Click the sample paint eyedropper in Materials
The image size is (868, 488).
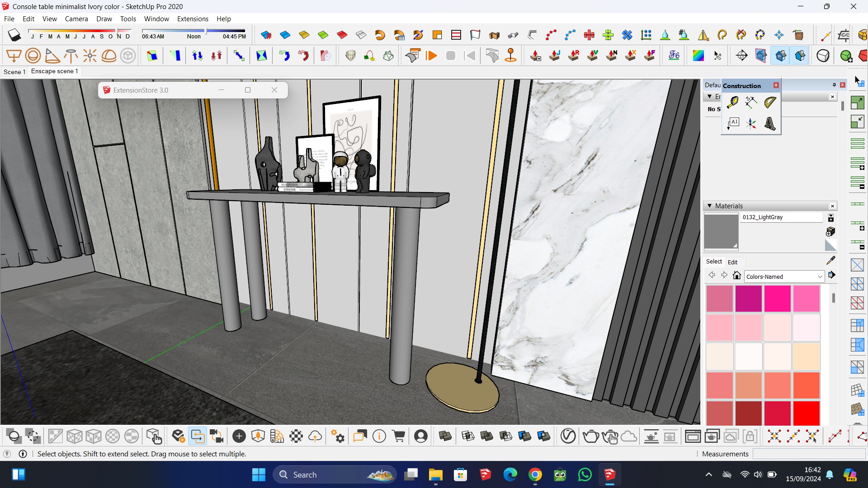pyautogui.click(x=830, y=261)
